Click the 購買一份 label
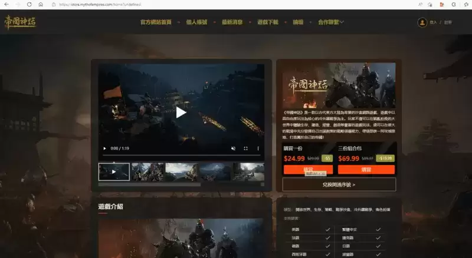This screenshot has width=472, height=258. point(293,148)
